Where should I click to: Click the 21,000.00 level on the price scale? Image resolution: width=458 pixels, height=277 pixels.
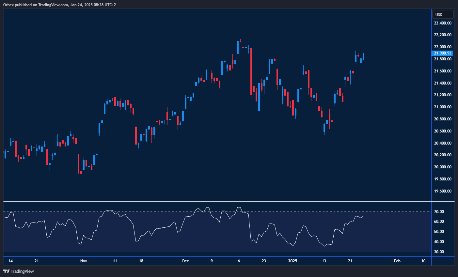pyautogui.click(x=443, y=107)
